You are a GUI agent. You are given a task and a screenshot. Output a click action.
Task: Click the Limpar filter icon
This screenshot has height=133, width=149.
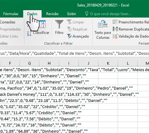pos(69,22)
